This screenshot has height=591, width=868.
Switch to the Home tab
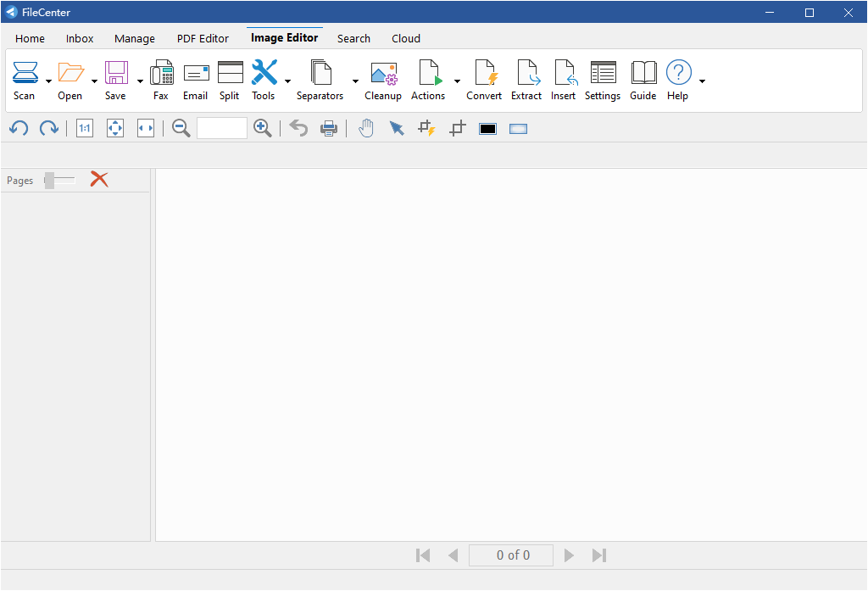tap(30, 39)
